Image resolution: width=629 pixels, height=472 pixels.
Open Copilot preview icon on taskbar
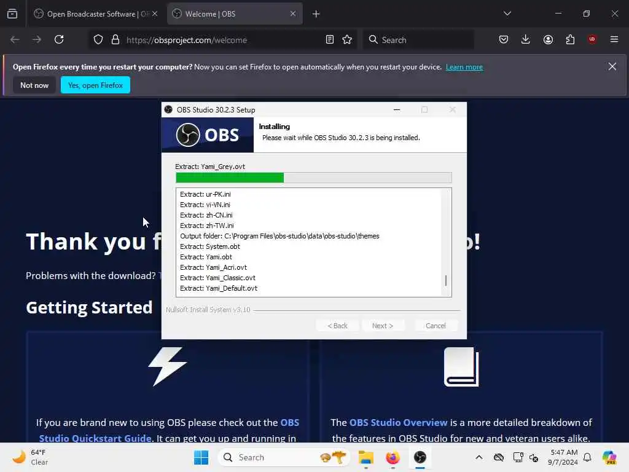point(609,457)
